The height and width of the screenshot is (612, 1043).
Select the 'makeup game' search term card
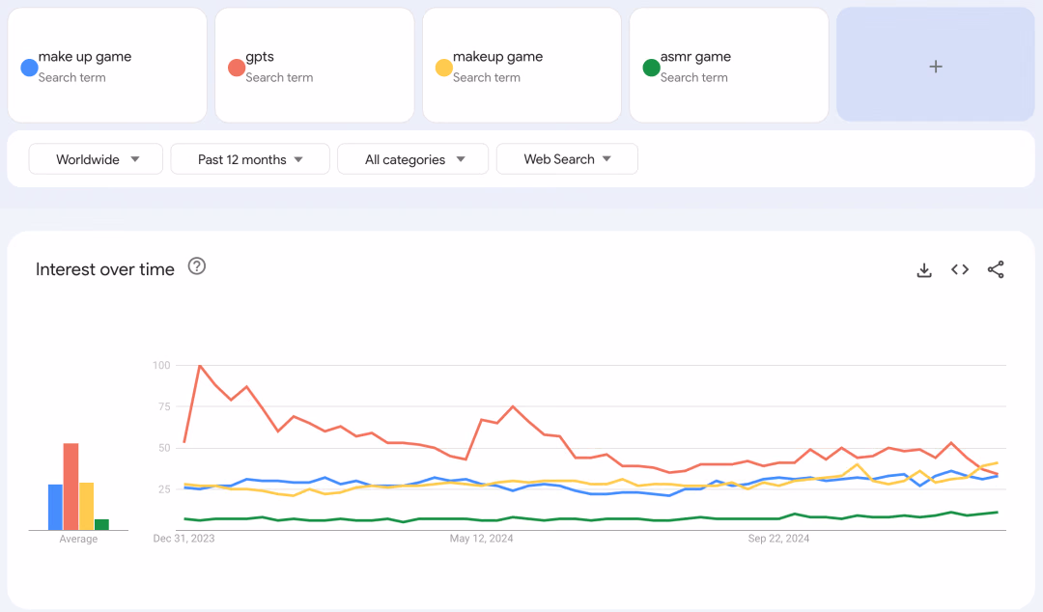pyautogui.click(x=522, y=66)
